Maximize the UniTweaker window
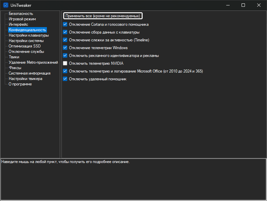The width and height of the screenshot is (267, 201). coord(243,5)
